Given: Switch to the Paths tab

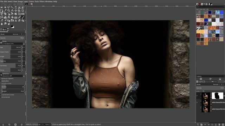Looking at the screenshot, I should [x=215, y=82].
